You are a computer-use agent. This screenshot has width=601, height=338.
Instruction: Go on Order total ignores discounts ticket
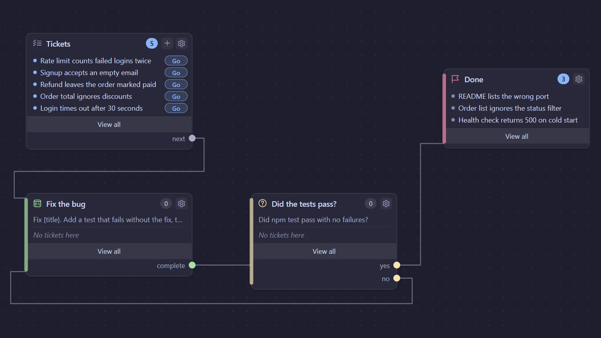point(176,96)
